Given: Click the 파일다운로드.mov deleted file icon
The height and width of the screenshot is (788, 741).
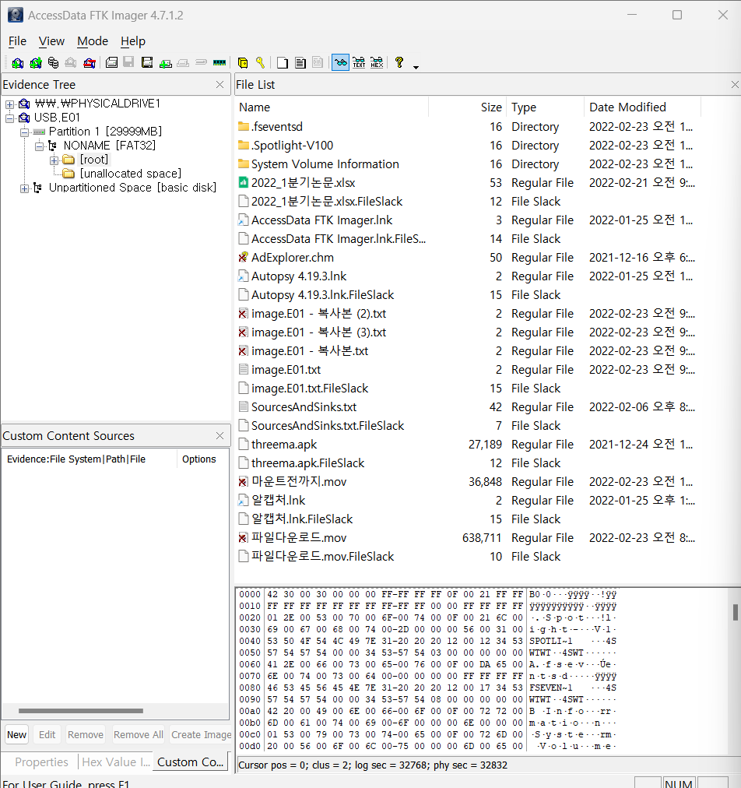Looking at the screenshot, I should 243,538.
